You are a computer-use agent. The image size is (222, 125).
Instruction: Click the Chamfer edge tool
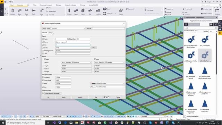206,9
